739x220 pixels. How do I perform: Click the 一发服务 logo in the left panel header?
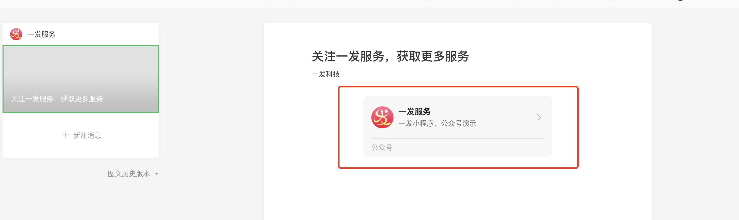[x=16, y=34]
